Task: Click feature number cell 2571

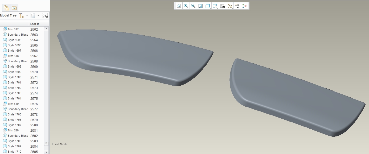Action: pos(34,77)
